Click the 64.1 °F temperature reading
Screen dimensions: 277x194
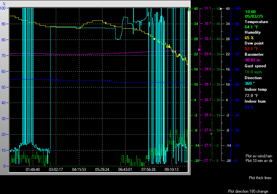coord(252,27)
